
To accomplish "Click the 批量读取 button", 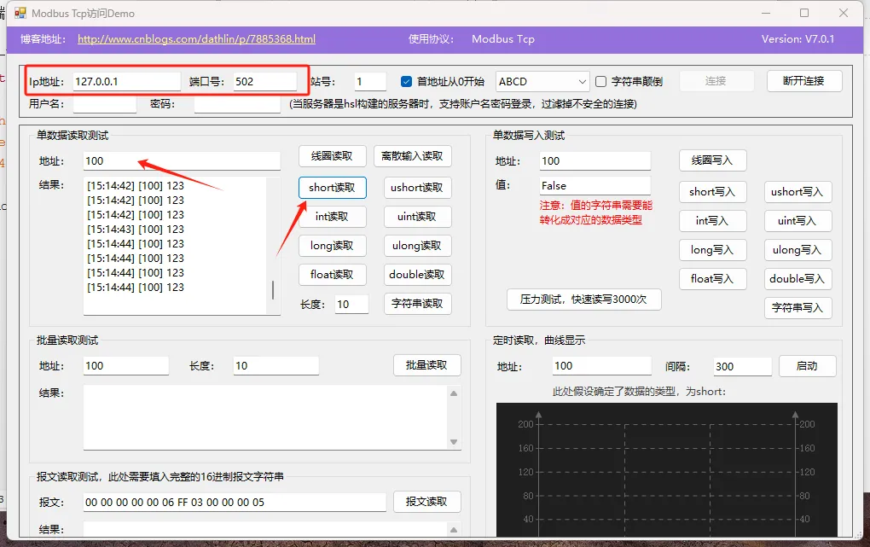I will point(426,365).
